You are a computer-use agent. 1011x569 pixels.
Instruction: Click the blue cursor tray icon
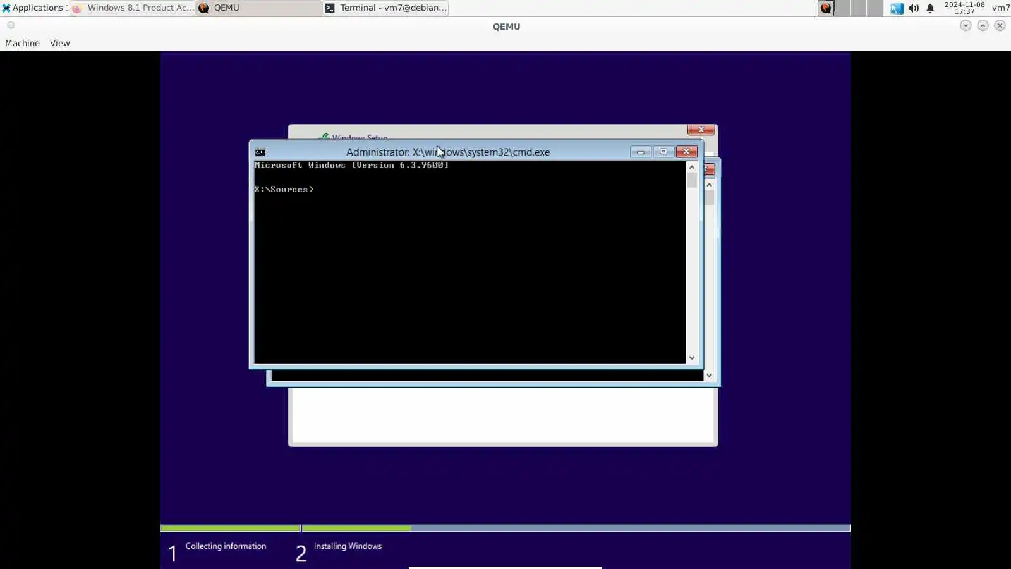pos(897,8)
